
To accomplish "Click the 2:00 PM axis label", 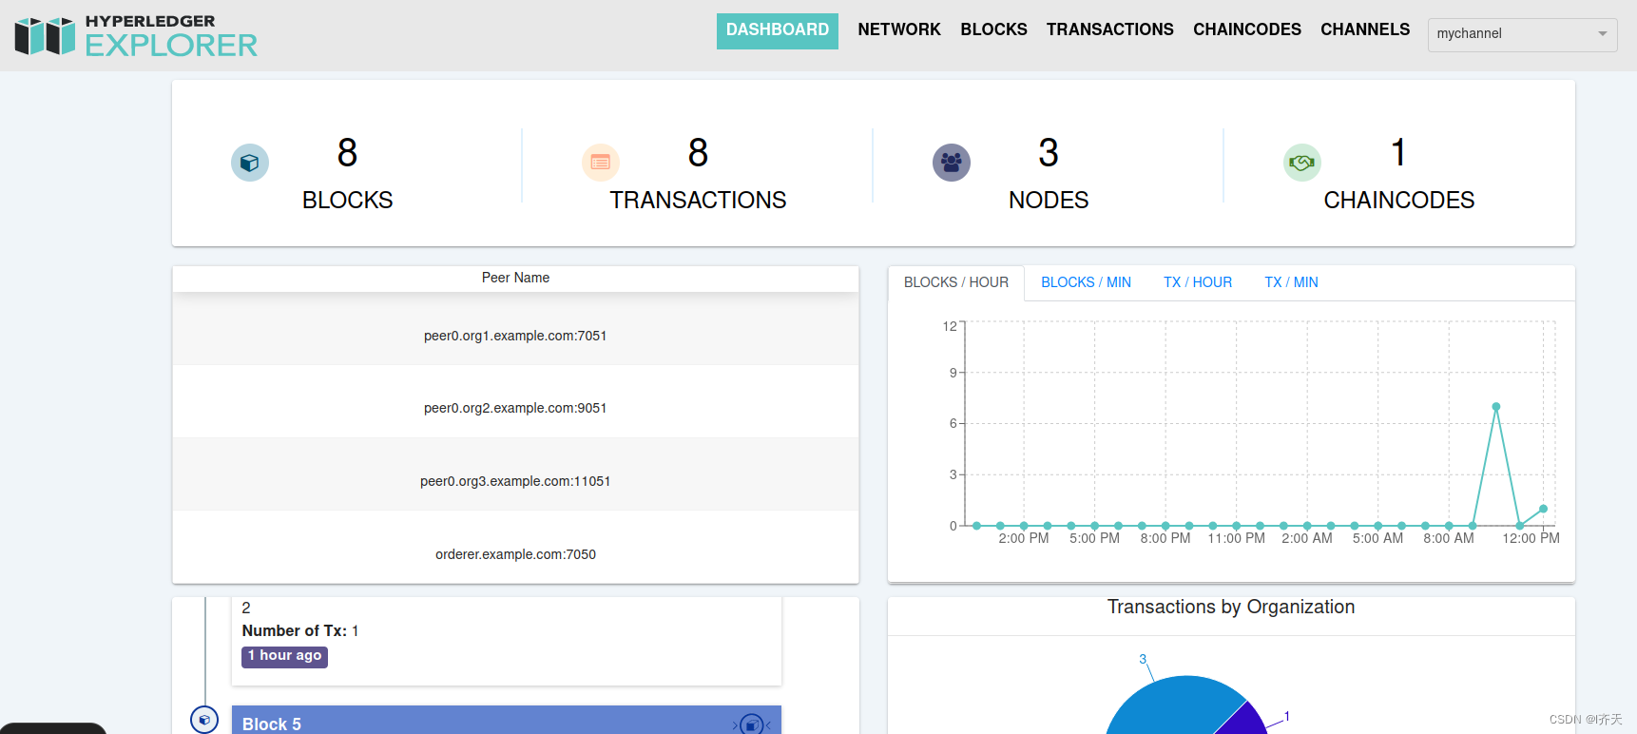I will [1024, 538].
